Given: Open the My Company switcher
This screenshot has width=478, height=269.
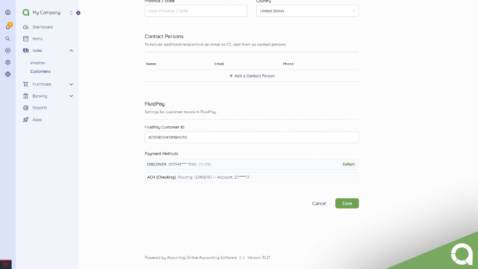Looking at the screenshot, I should pyautogui.click(x=47, y=13).
